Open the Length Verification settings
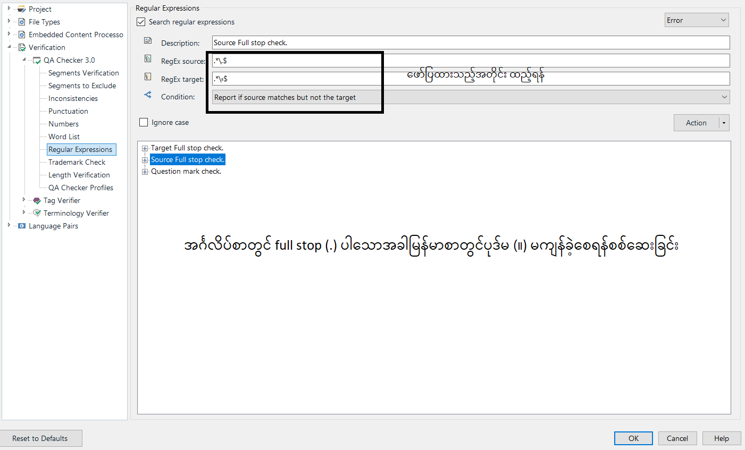 [79, 175]
